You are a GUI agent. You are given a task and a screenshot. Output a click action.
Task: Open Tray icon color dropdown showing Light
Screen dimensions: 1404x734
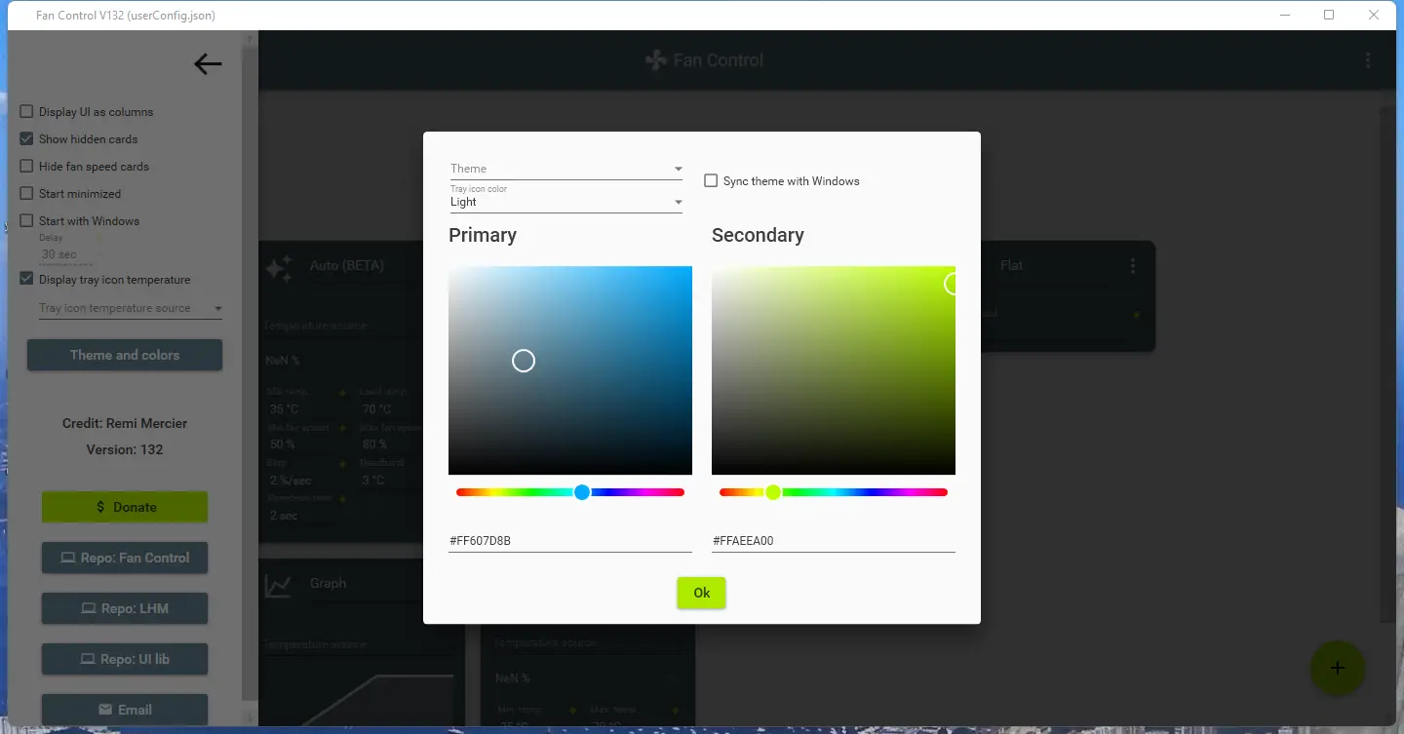tap(566, 202)
